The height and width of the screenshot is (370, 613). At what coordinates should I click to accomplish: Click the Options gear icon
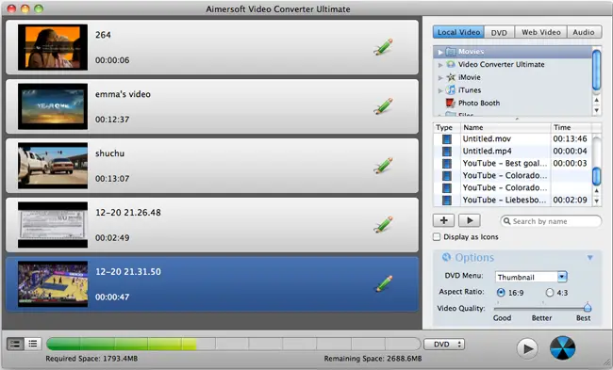446,257
